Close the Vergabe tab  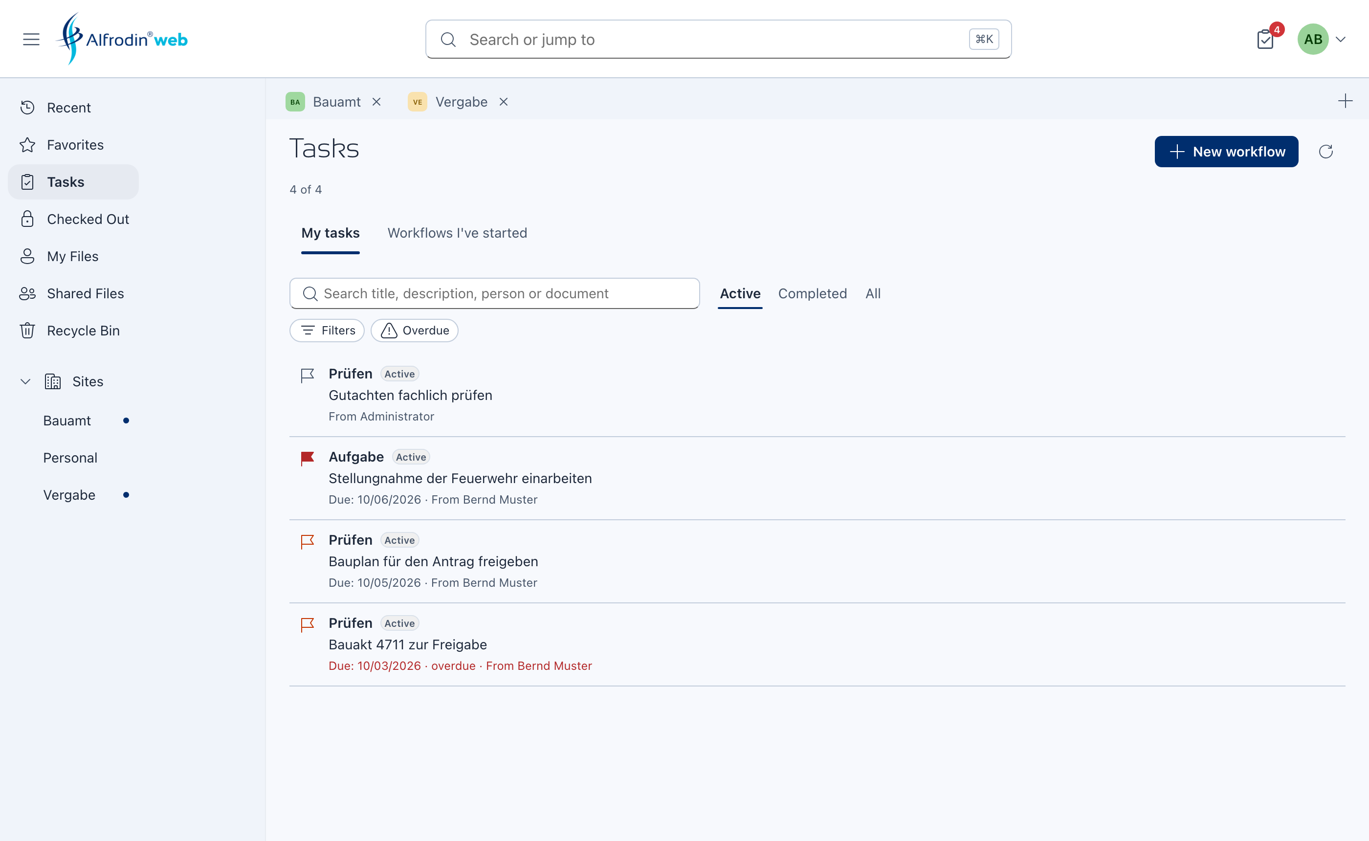(x=503, y=102)
